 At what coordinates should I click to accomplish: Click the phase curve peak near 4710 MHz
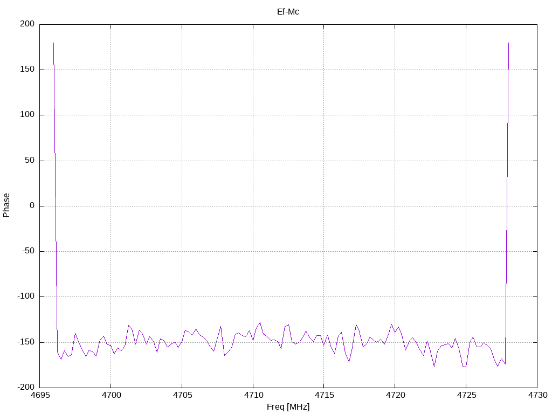(x=260, y=323)
